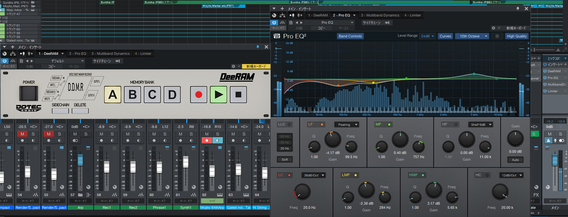The image size is (568, 217).
Task: Solo the Synth1 channel
Action: pyautogui.click(x=191, y=134)
